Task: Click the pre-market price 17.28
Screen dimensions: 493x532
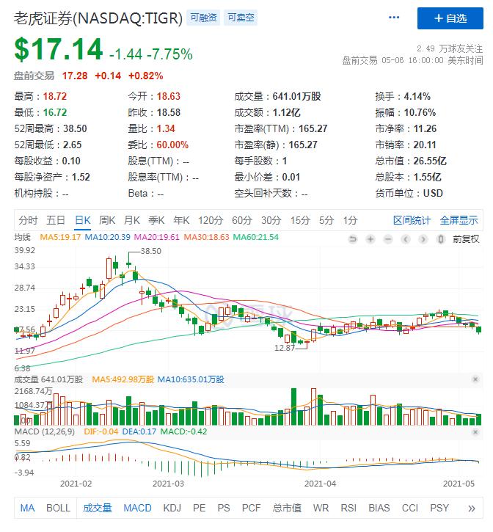Action: pyautogui.click(x=75, y=76)
